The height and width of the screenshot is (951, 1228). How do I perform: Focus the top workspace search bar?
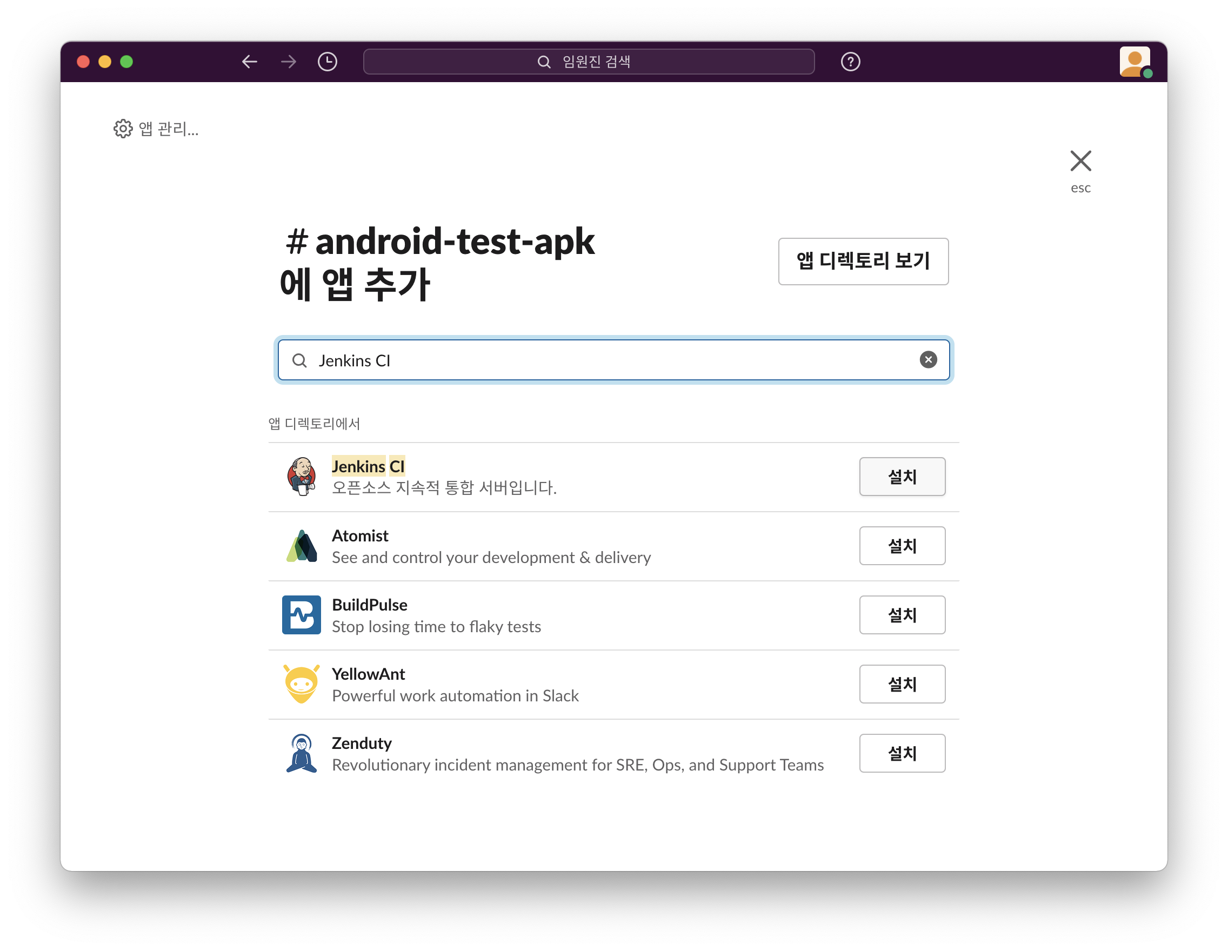[x=589, y=61]
